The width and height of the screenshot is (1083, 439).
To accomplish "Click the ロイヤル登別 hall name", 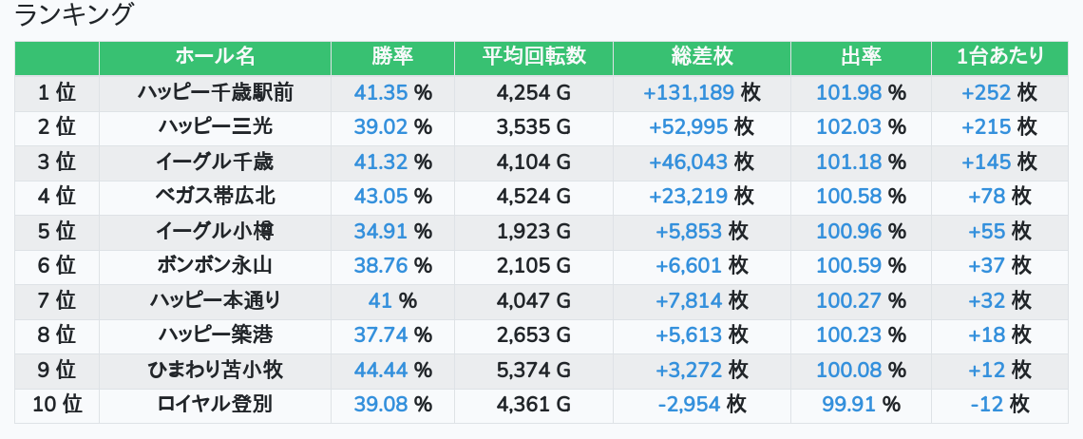I will coord(215,405).
